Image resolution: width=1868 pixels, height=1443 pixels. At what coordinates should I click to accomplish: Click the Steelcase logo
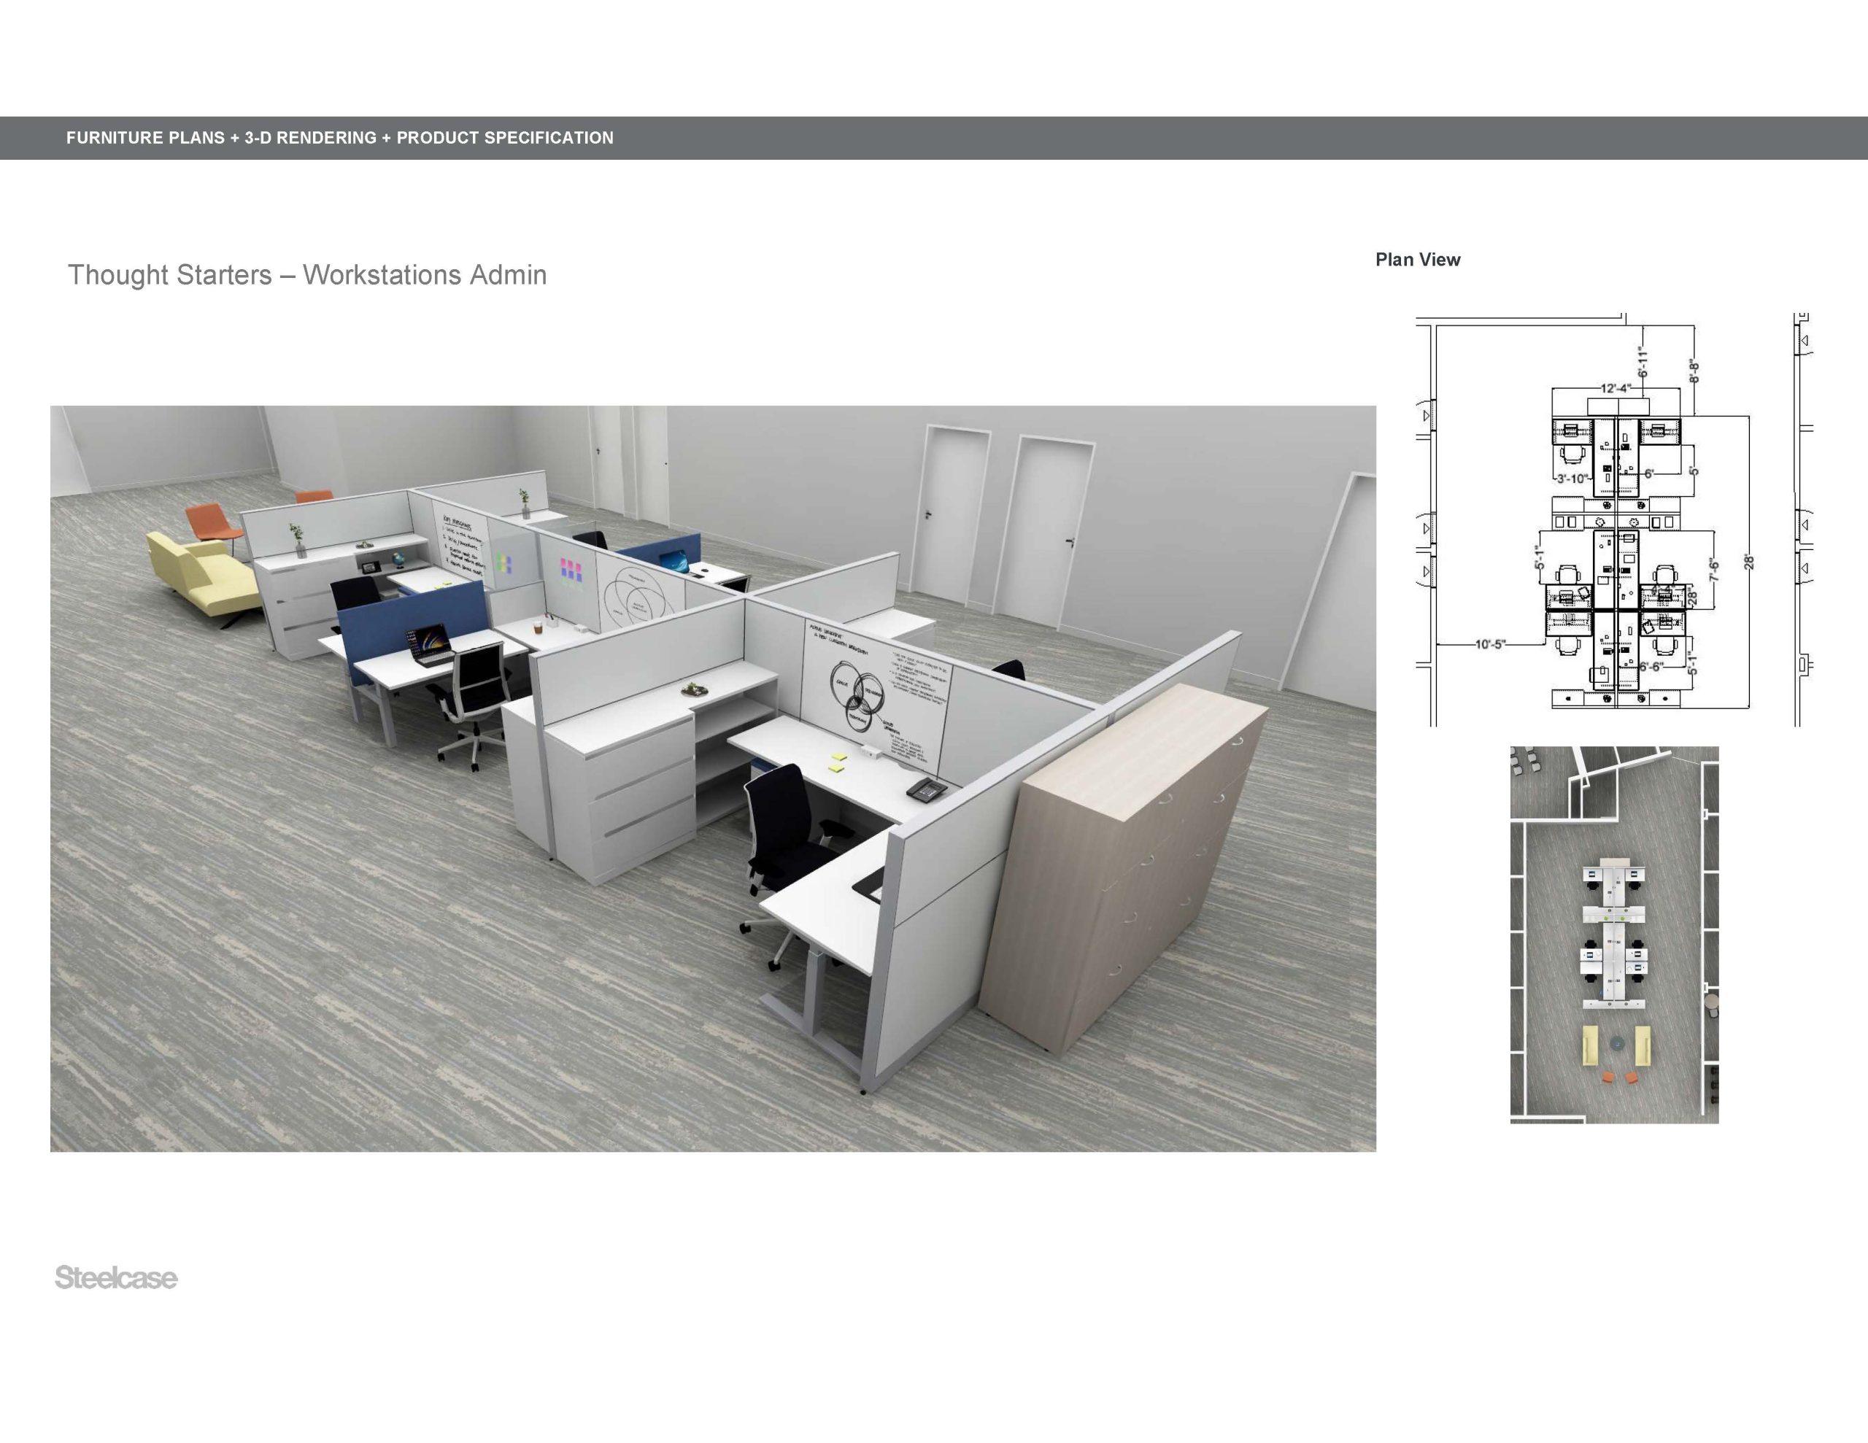116,1277
